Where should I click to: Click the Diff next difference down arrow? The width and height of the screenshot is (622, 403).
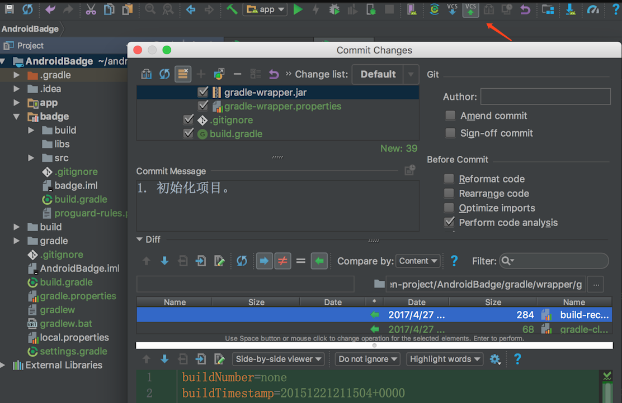pyautogui.click(x=164, y=261)
